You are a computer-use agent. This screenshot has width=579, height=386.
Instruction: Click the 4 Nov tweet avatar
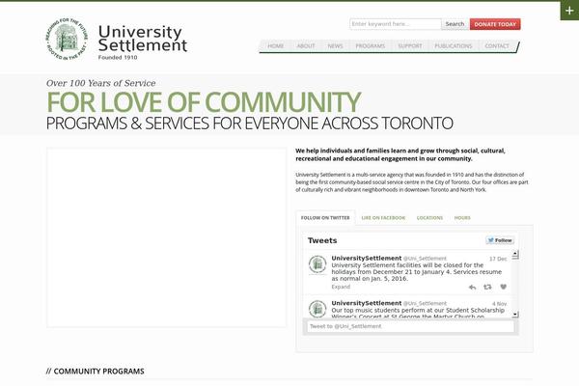[x=317, y=309]
